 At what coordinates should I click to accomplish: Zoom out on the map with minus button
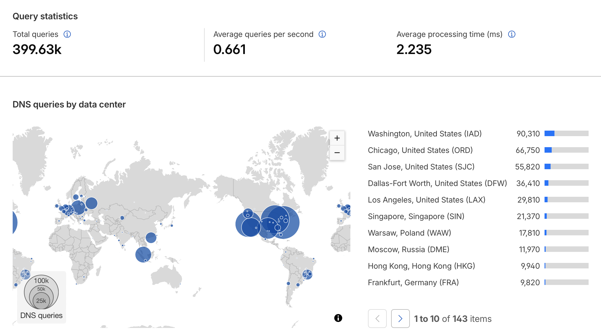pyautogui.click(x=337, y=153)
